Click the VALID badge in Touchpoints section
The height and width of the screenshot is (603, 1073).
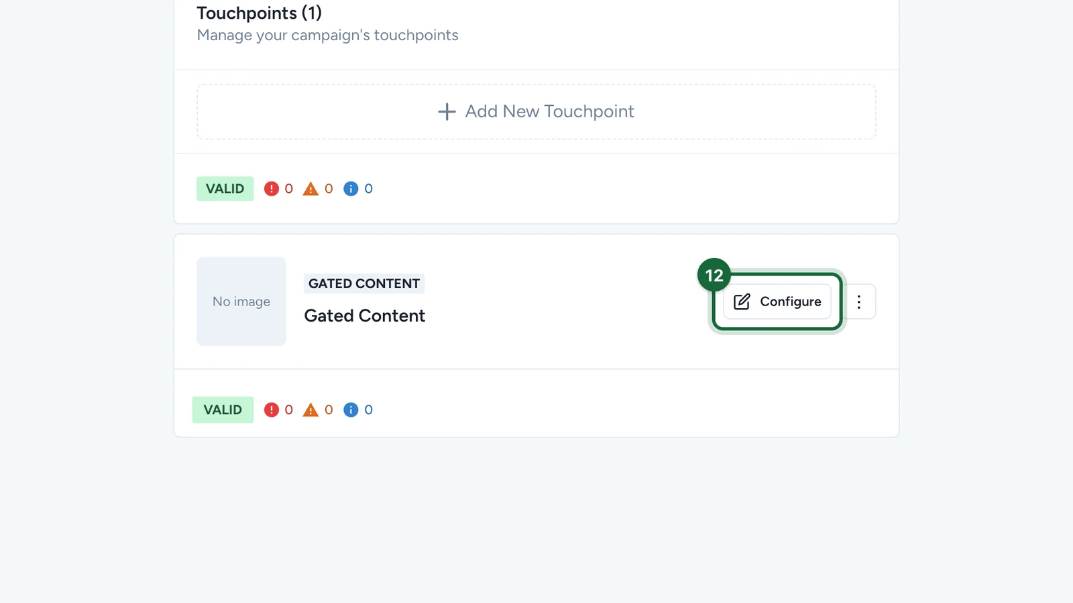pos(225,189)
